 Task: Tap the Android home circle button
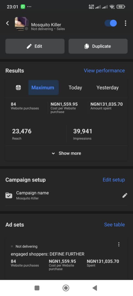click(66, 288)
